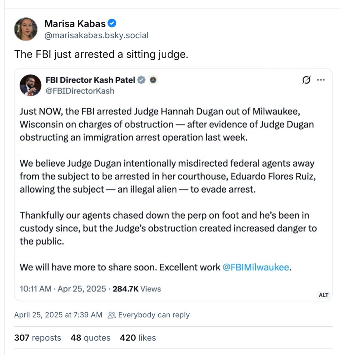Click the 10:11 AM Apr 25, 2025 tweet timestamp

[x=63, y=289]
